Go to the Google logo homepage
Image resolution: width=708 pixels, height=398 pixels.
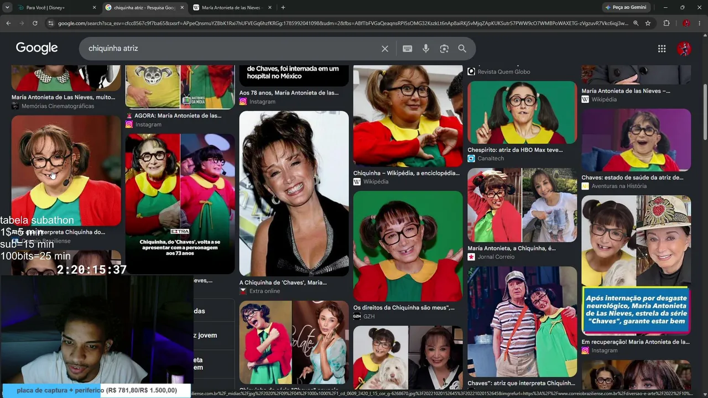click(37, 48)
